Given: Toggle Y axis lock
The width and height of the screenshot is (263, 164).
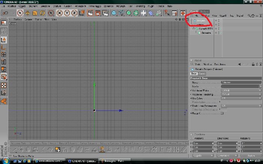Looking at the screenshot, I should tap(67, 13).
